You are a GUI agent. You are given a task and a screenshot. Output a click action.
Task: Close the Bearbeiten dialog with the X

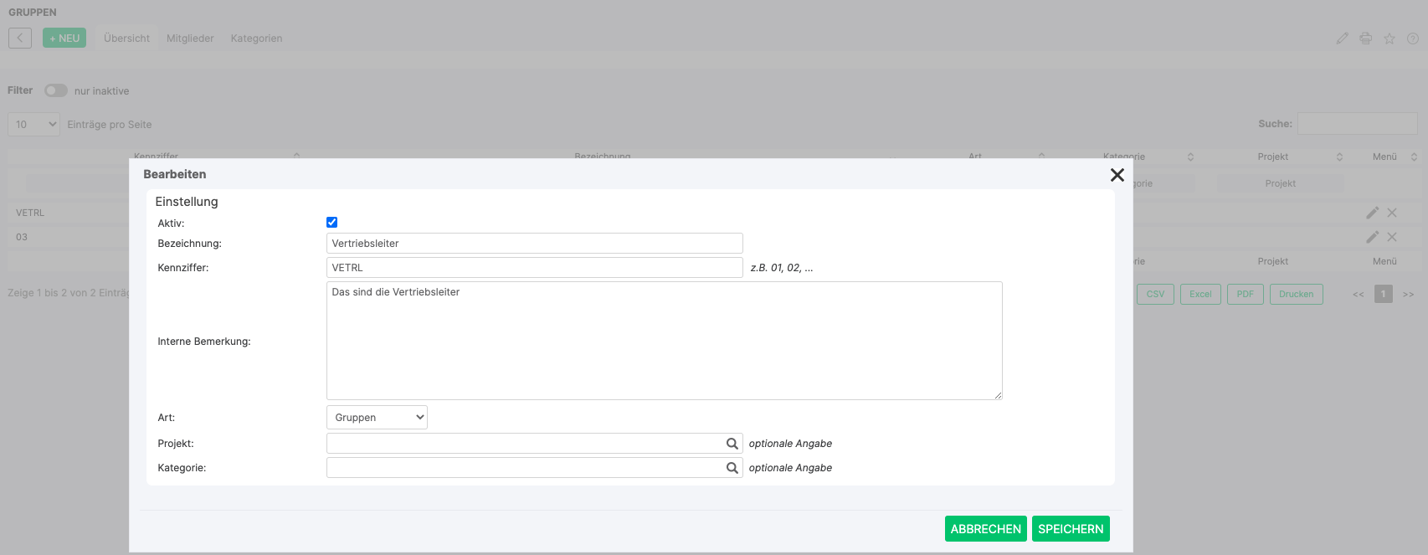1117,175
